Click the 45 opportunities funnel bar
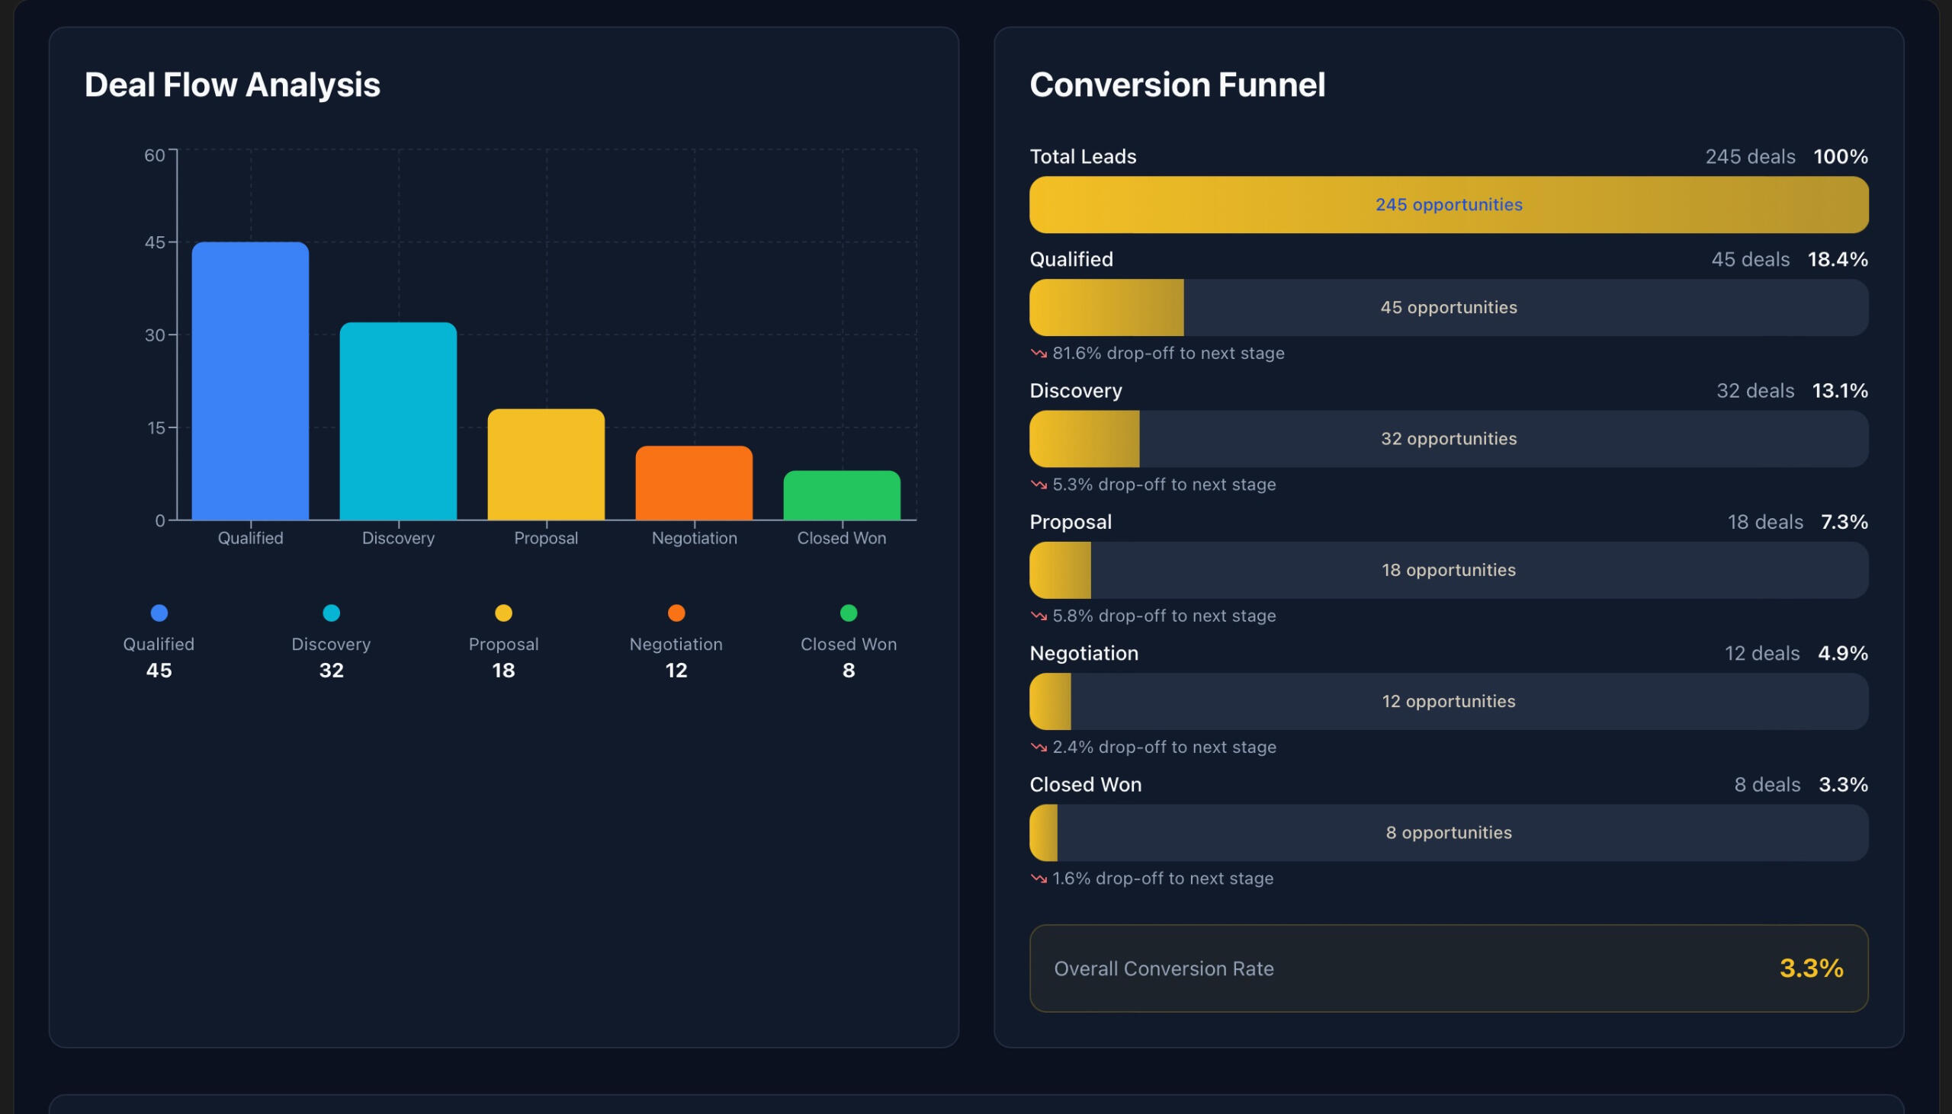Viewport: 1952px width, 1114px height. pos(1448,308)
